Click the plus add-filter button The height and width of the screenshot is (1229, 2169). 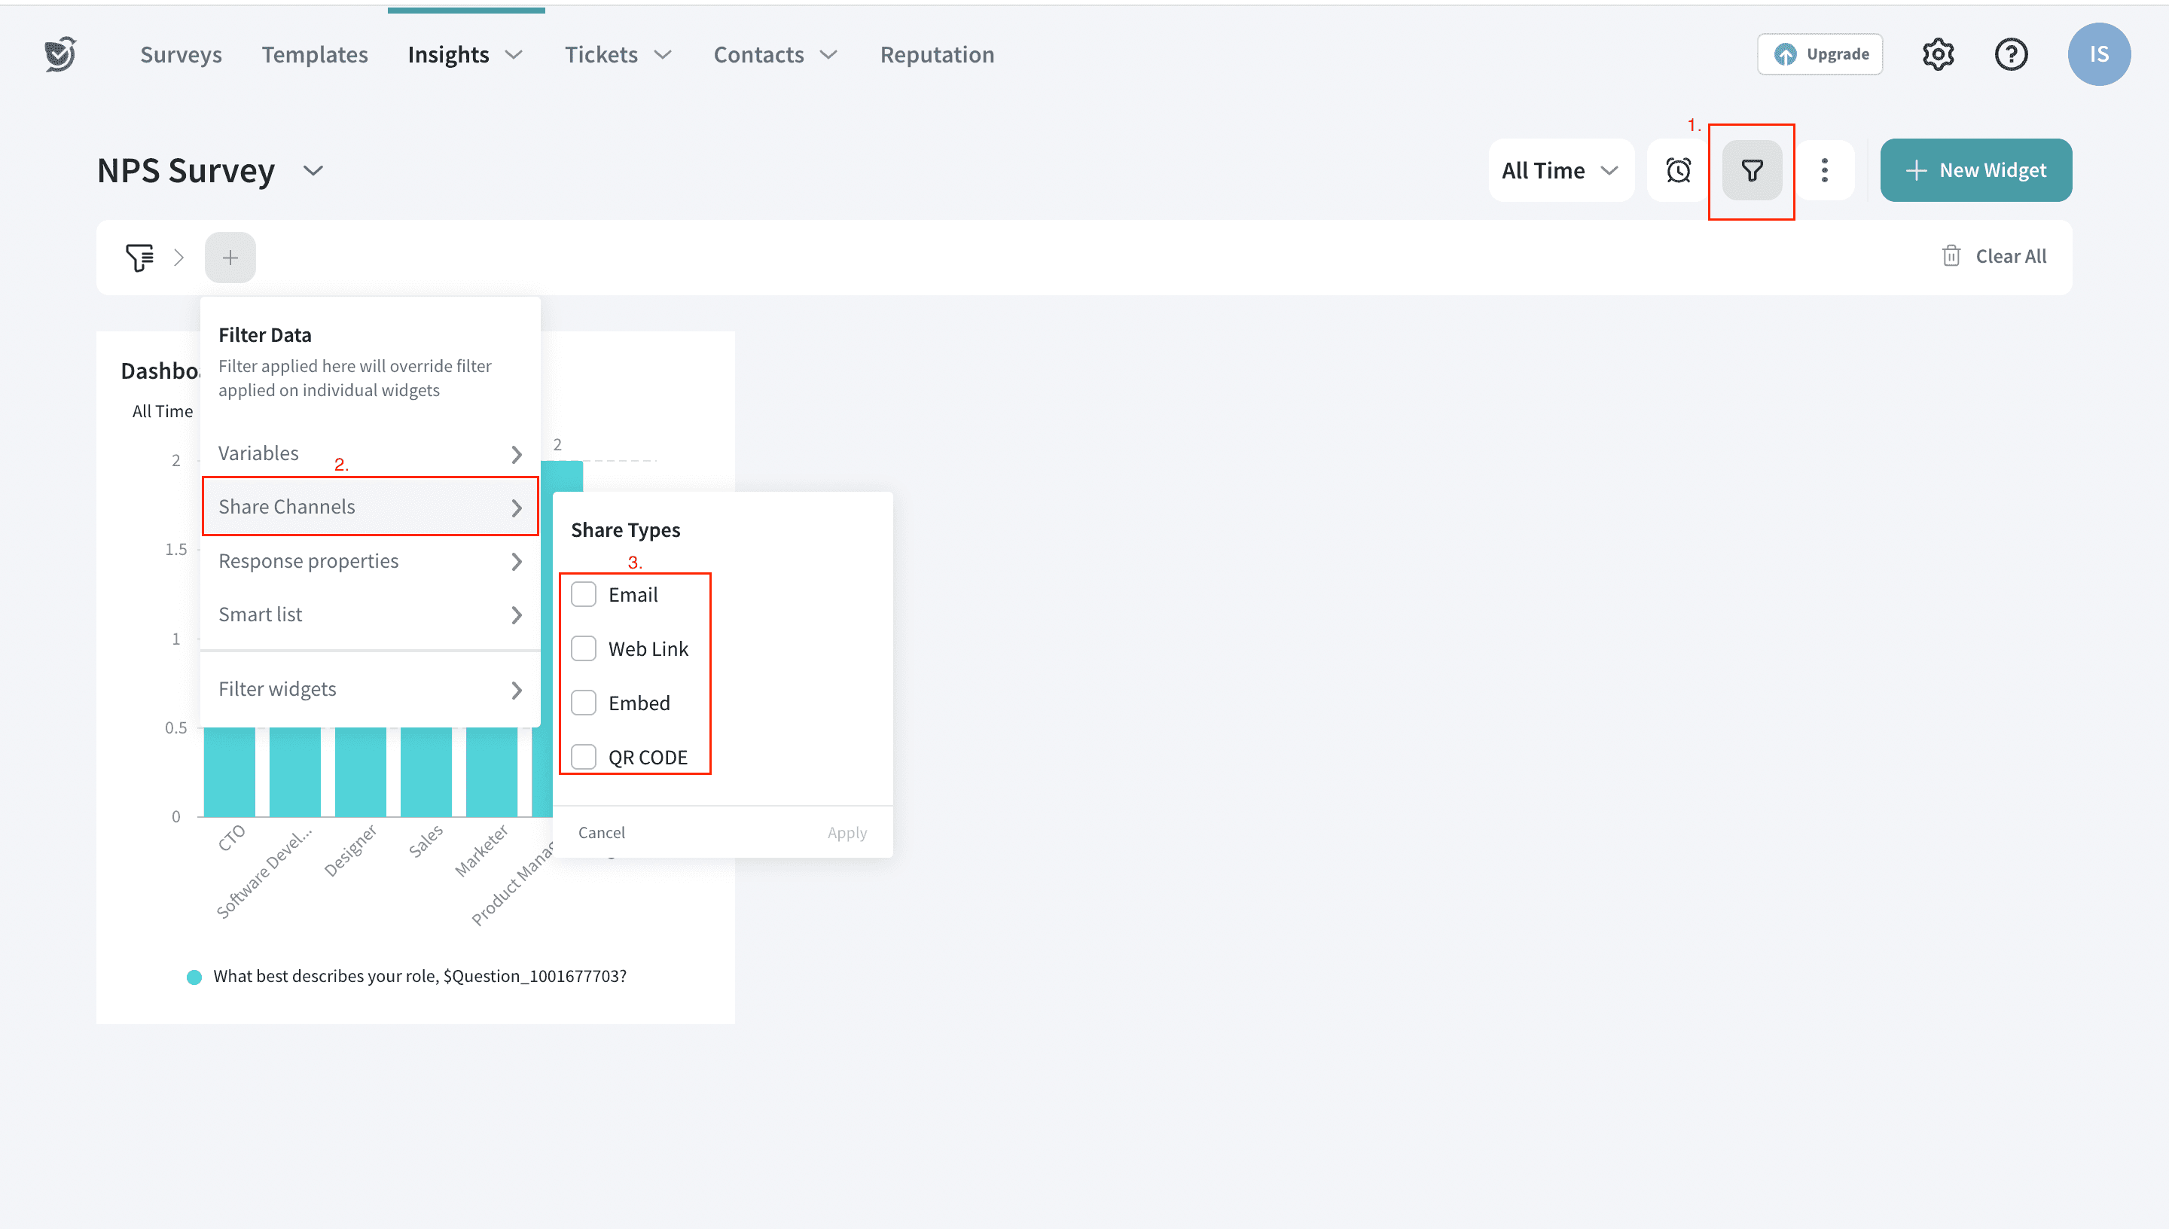[230, 258]
